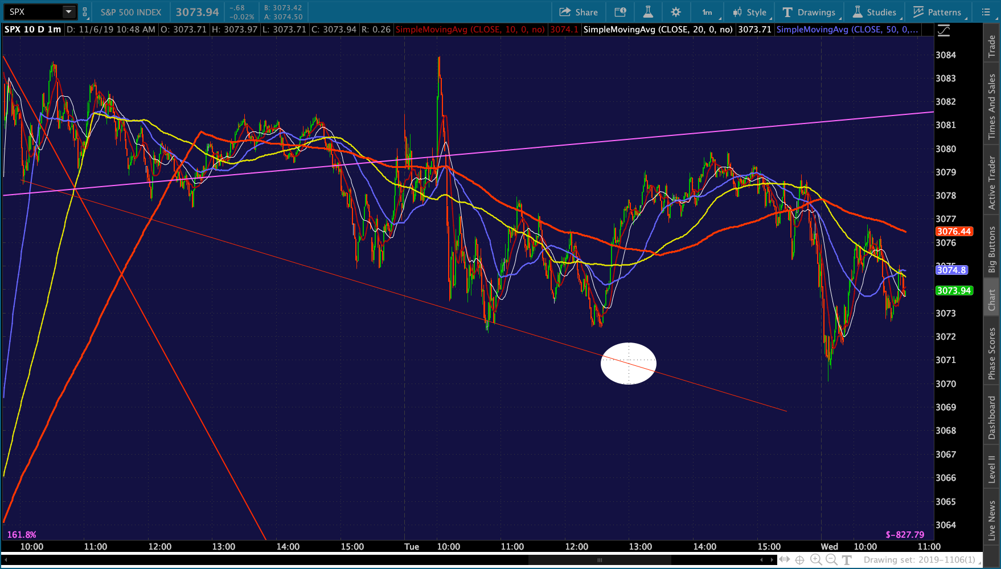This screenshot has width=1001, height=569.
Task: Click the net change -.68 value
Action: pos(237,8)
